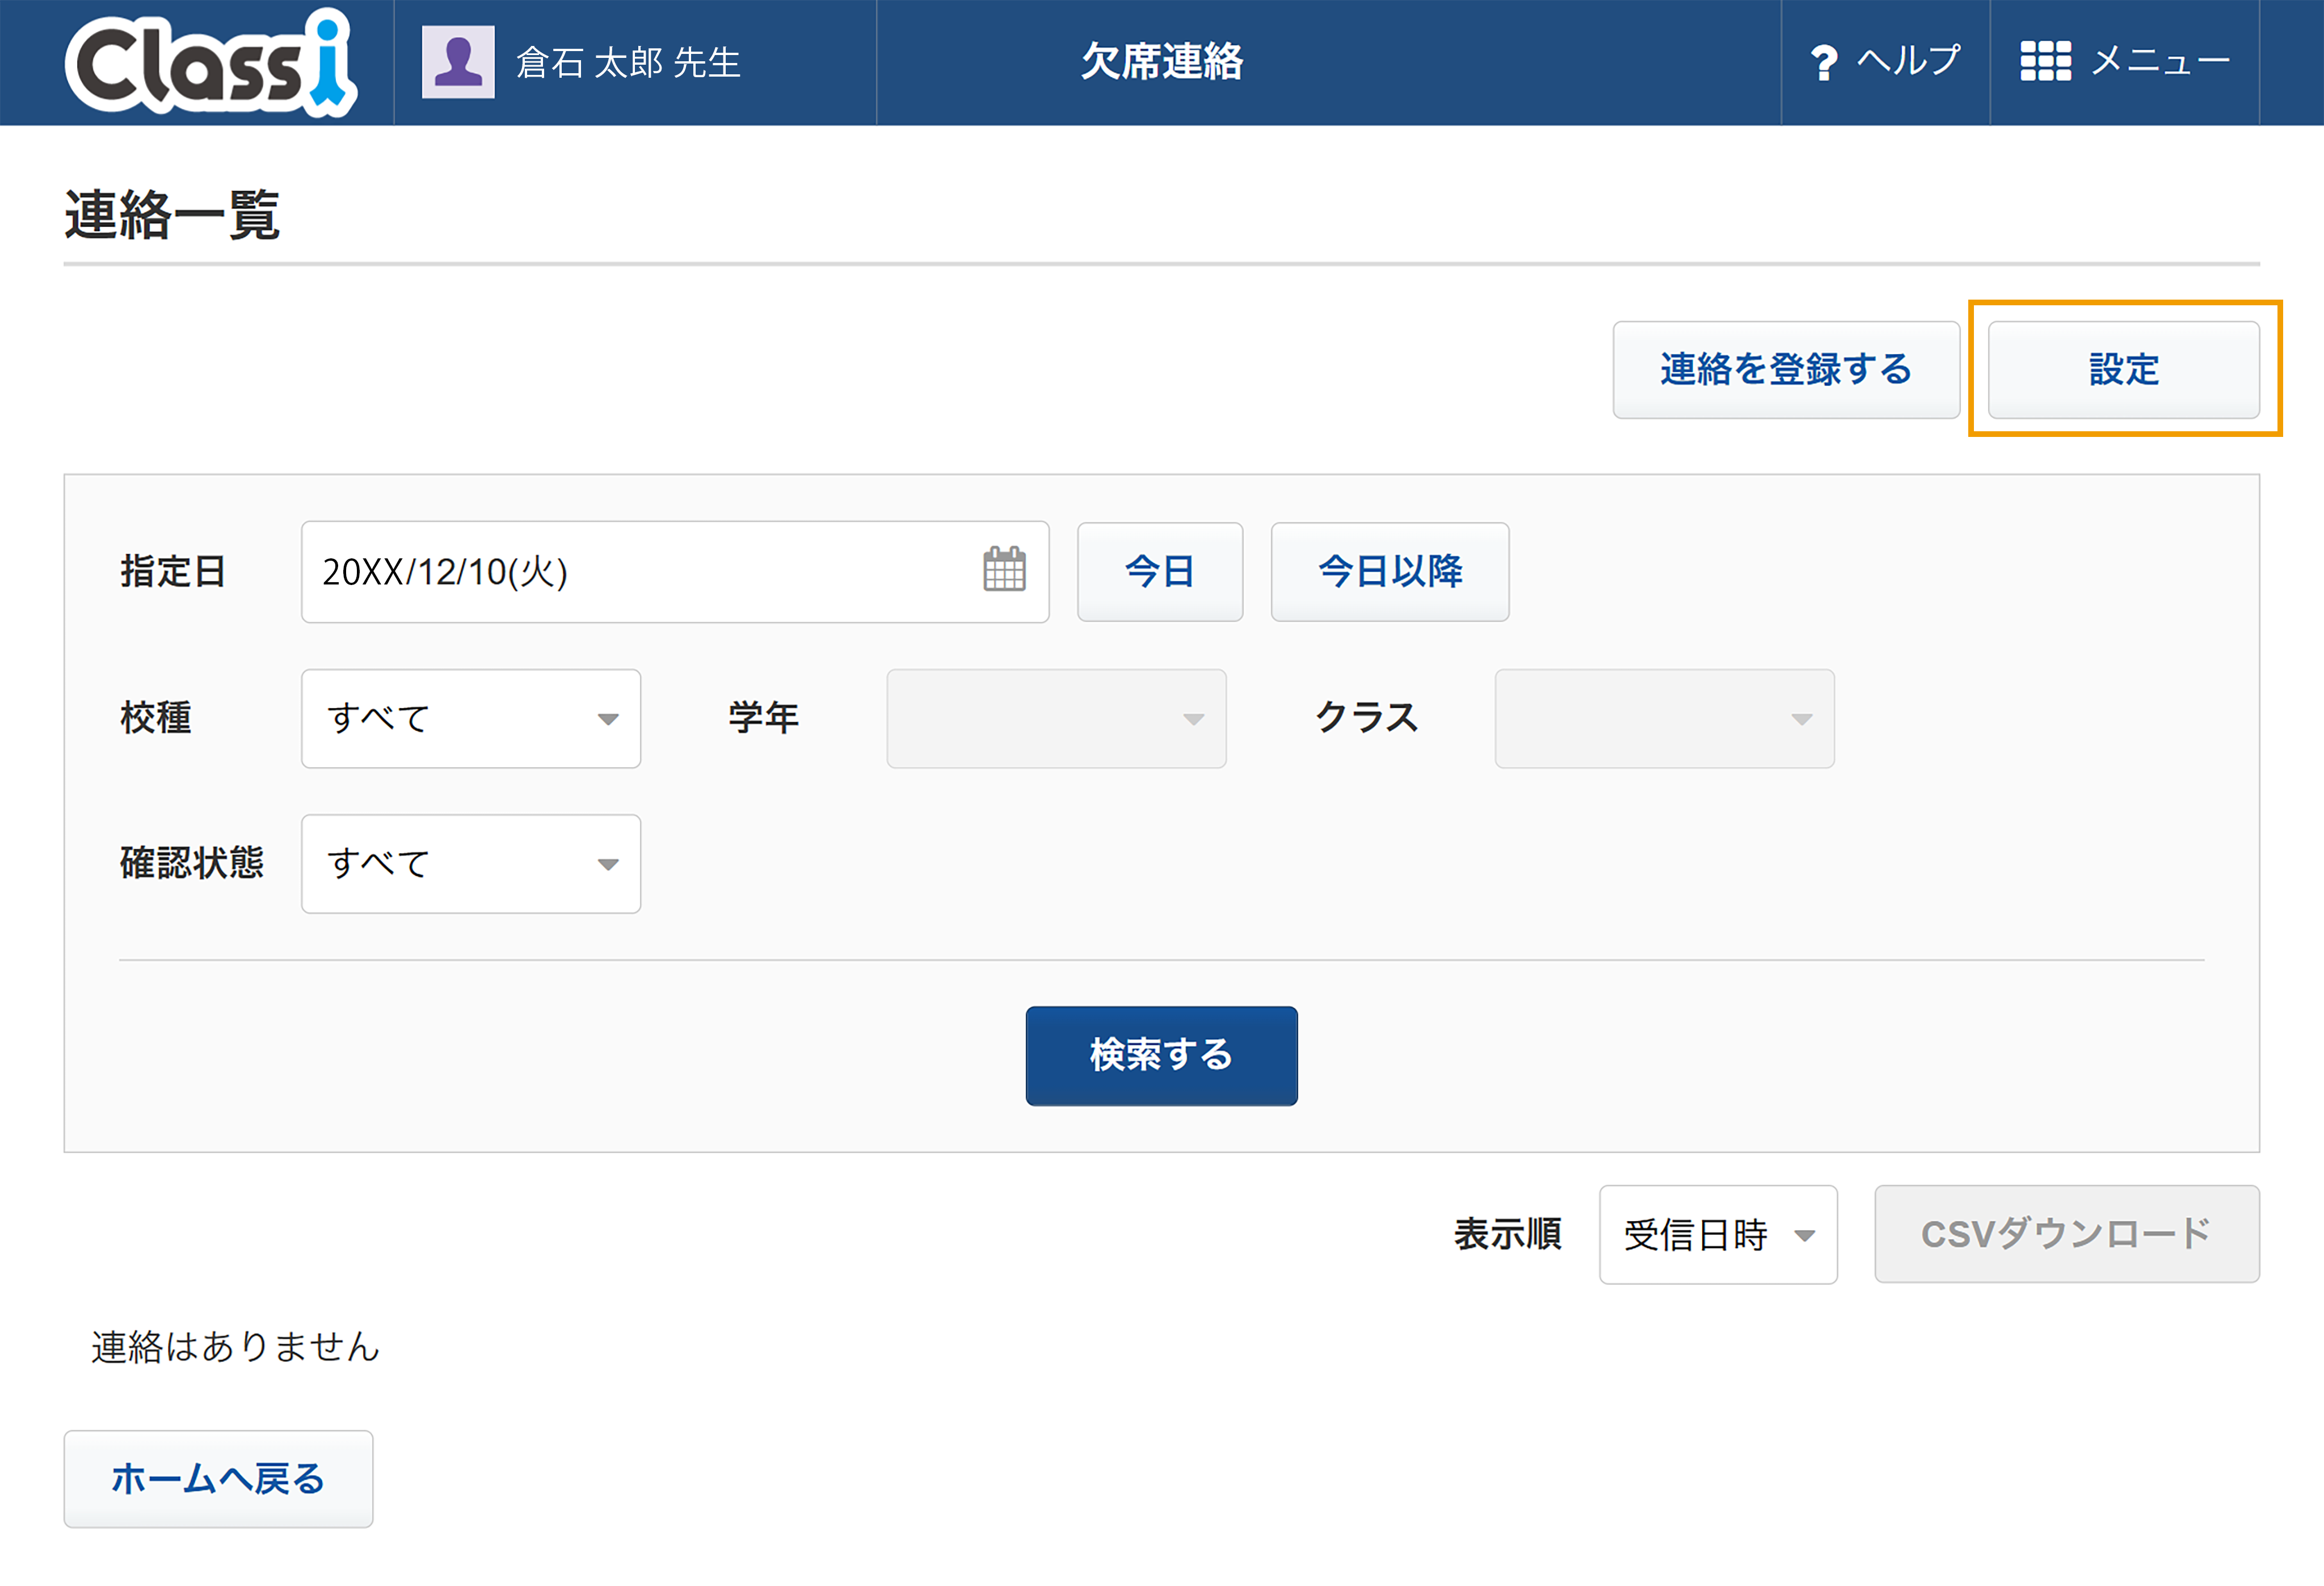Viewport: 2324px width, 1586px height.
Task: Open the user profile avatar icon
Action: tap(458, 62)
